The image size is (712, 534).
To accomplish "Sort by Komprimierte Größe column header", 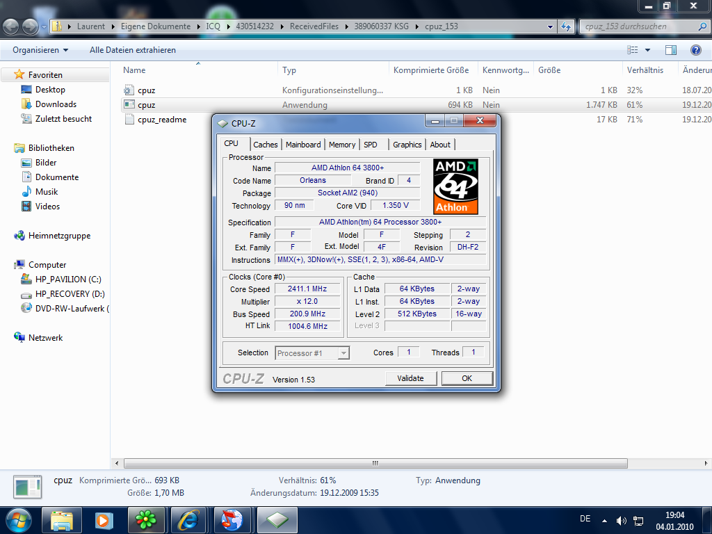I will pyautogui.click(x=431, y=70).
